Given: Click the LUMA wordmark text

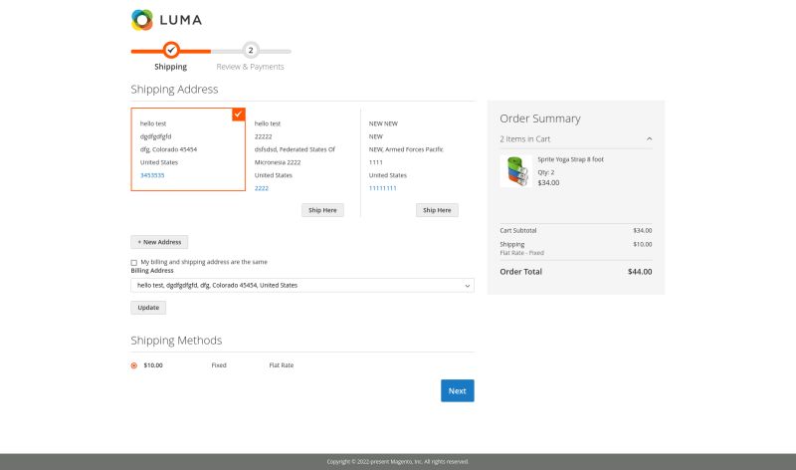Looking at the screenshot, I should tap(181, 20).
